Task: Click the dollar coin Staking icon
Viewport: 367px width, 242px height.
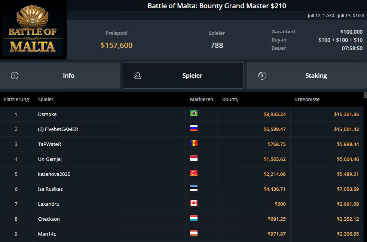Action: pos(262,76)
